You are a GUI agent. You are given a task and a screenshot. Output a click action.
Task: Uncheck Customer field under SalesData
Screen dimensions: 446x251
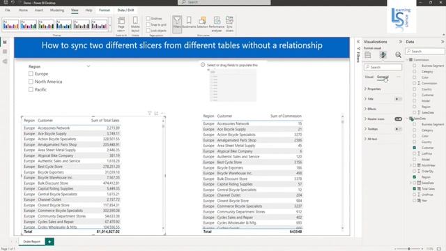click(414, 148)
